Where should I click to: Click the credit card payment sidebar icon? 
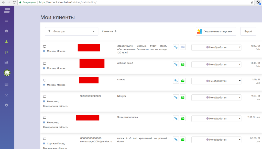click(x=7, y=84)
